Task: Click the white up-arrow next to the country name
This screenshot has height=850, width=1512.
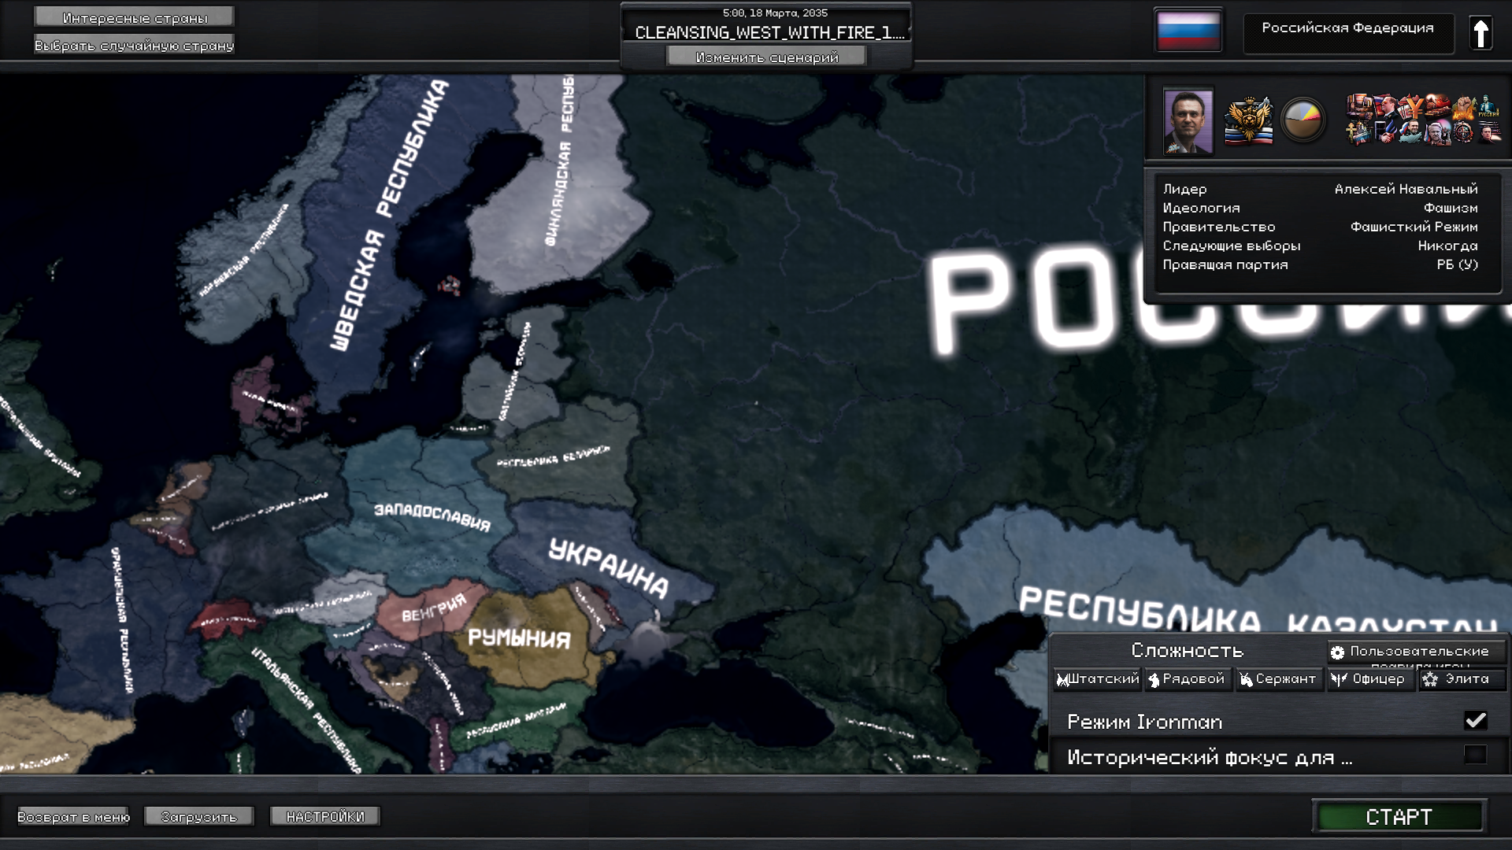Action: pyautogui.click(x=1480, y=33)
